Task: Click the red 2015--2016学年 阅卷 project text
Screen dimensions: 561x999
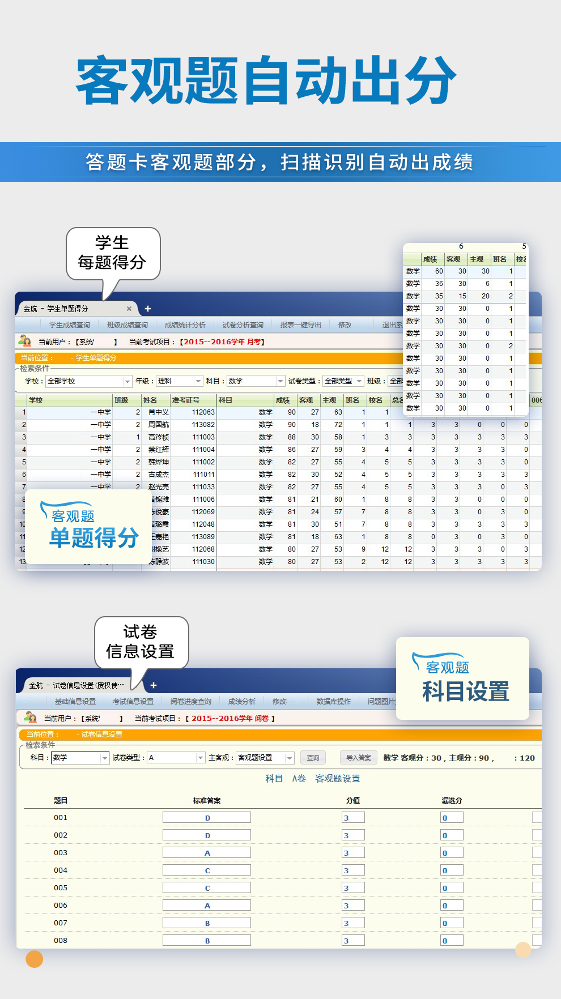Action: click(x=230, y=719)
